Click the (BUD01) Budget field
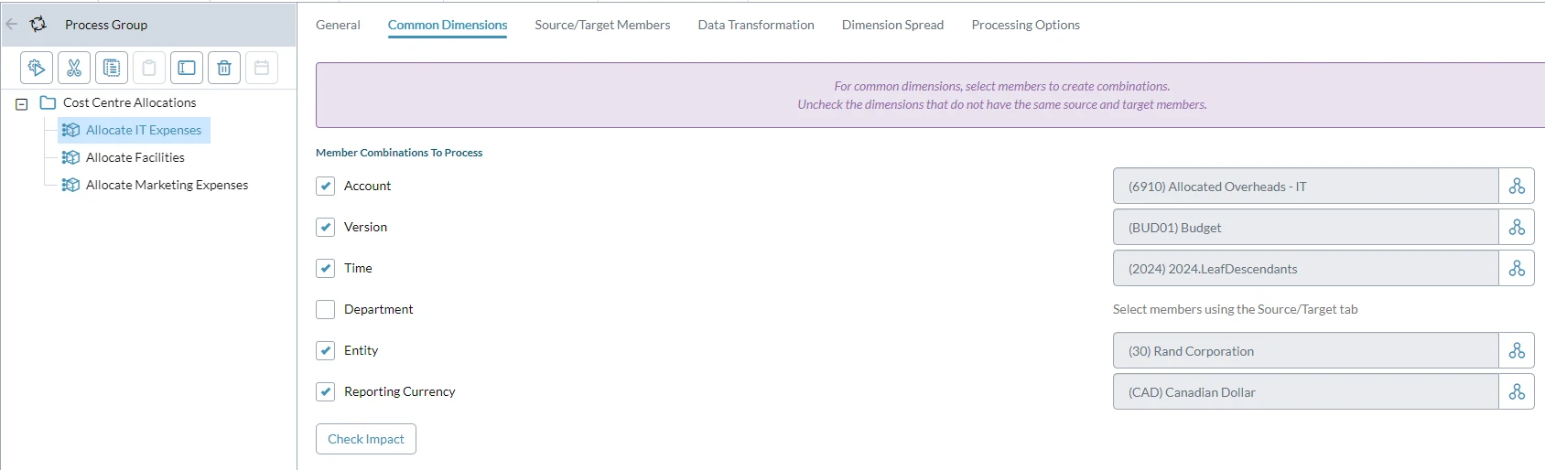The width and height of the screenshot is (1545, 470). point(1305,227)
